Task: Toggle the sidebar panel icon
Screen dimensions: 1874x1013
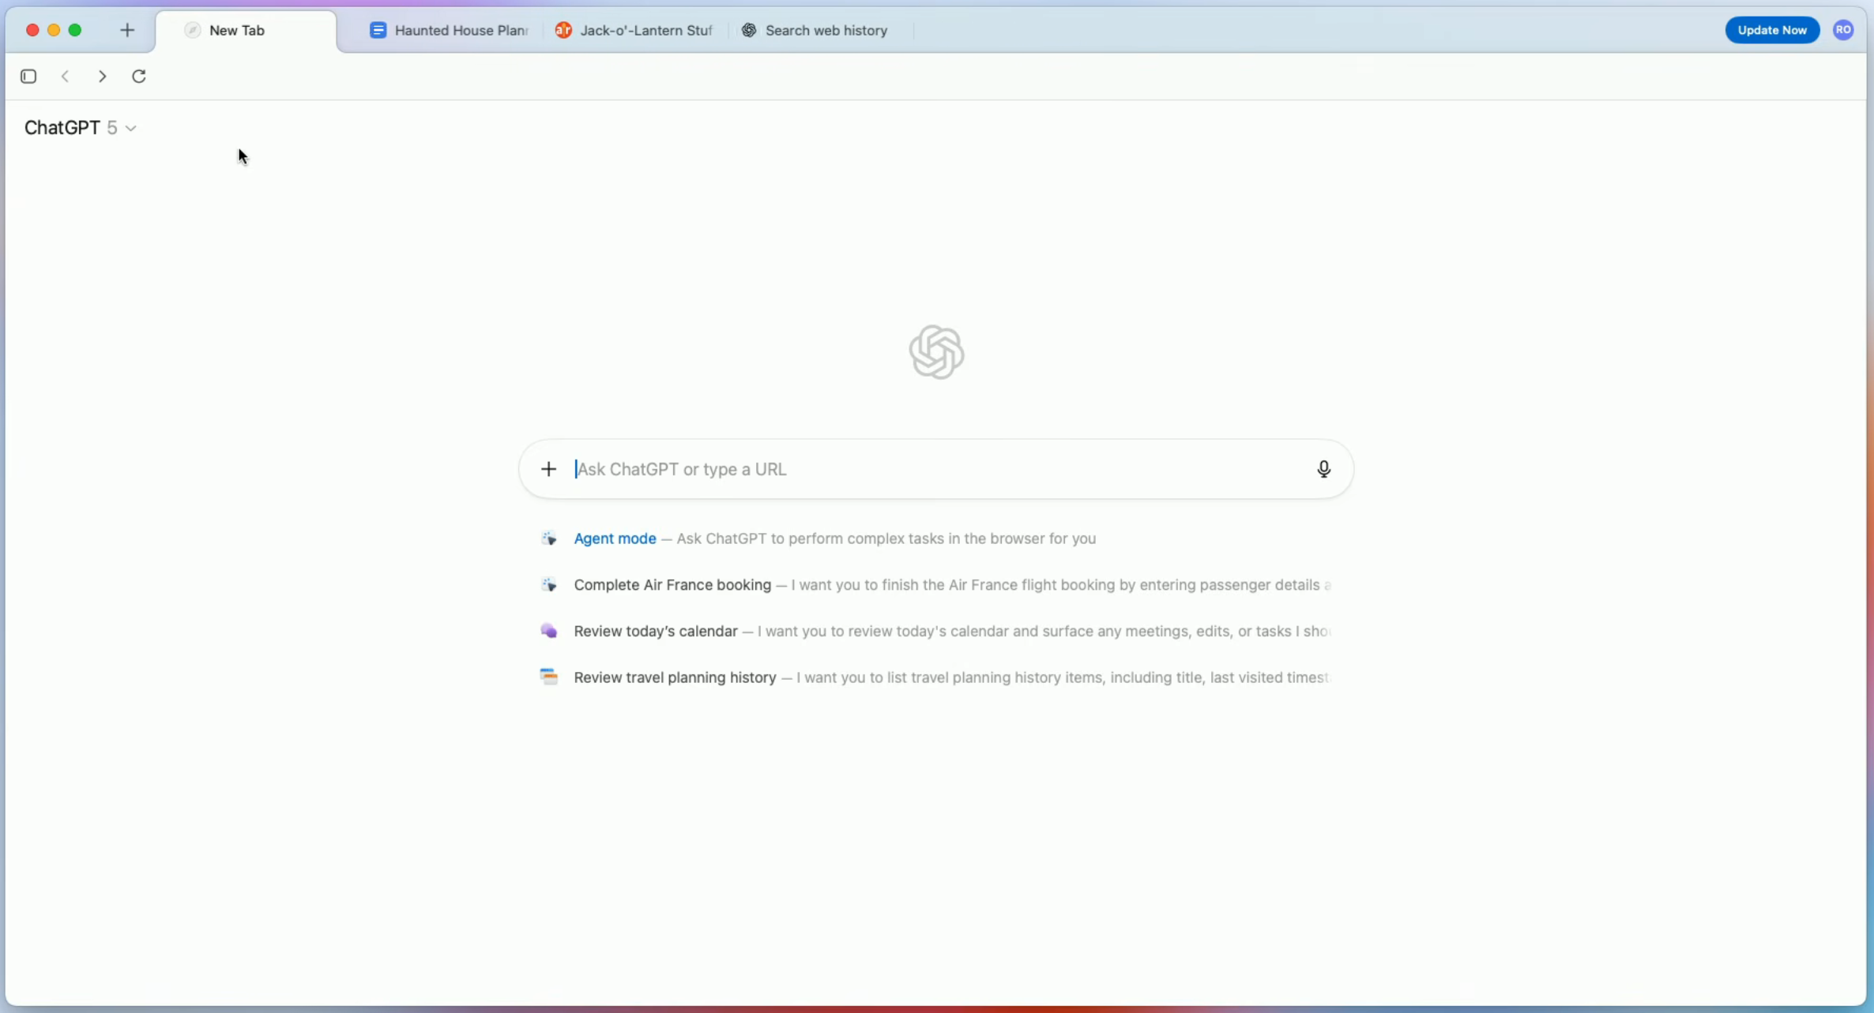Action: pyautogui.click(x=28, y=76)
